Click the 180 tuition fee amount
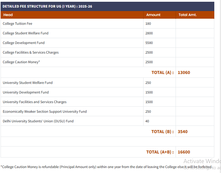 point(148,24)
